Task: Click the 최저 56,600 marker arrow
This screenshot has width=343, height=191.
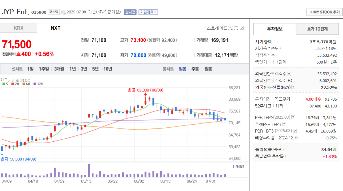Action: [x=2, y=155]
